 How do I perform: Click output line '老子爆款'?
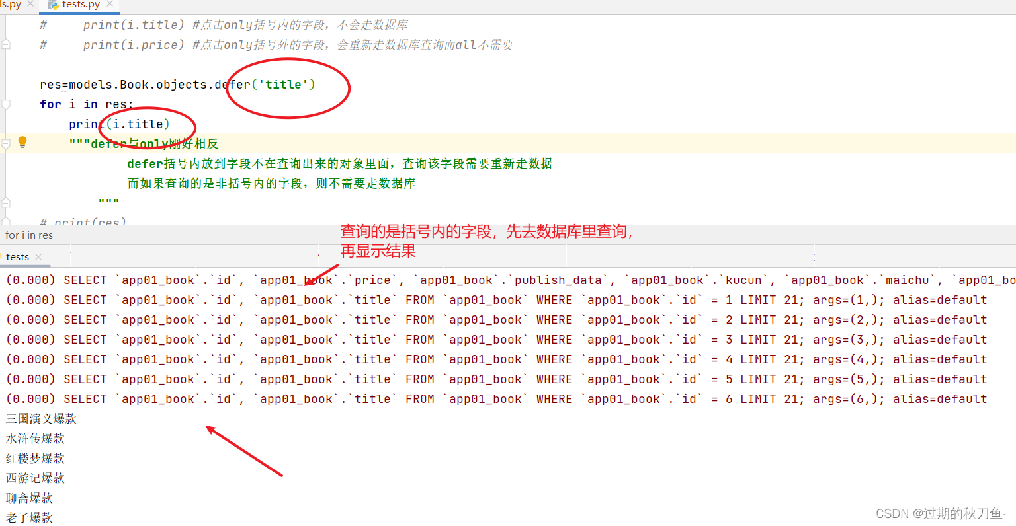[x=29, y=518]
